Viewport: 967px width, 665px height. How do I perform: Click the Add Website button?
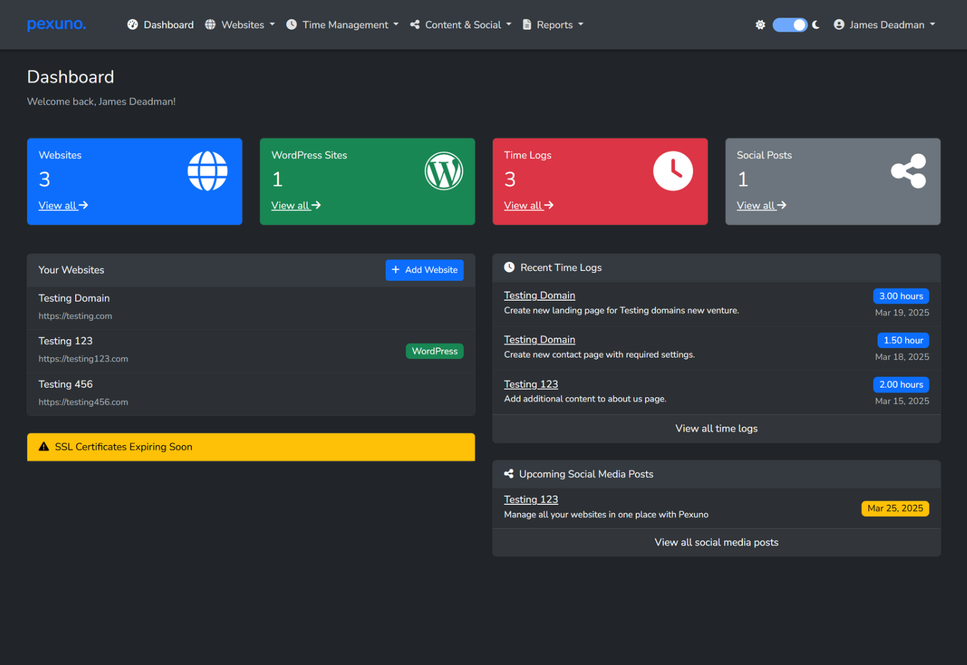tap(425, 270)
